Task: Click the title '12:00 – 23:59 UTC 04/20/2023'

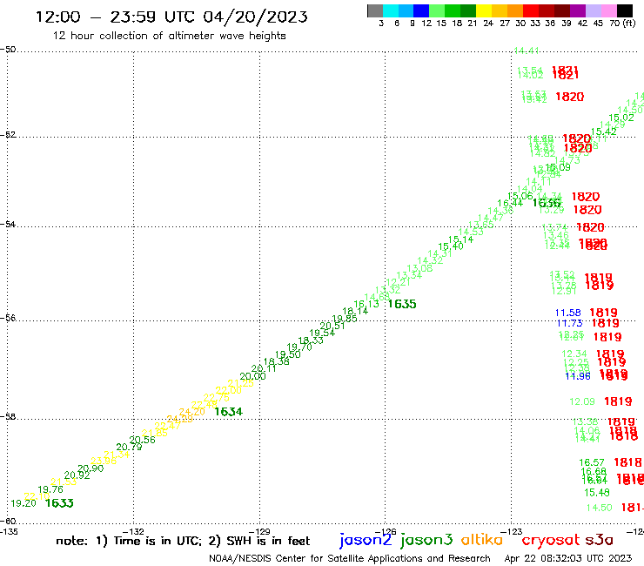Action: click(171, 17)
